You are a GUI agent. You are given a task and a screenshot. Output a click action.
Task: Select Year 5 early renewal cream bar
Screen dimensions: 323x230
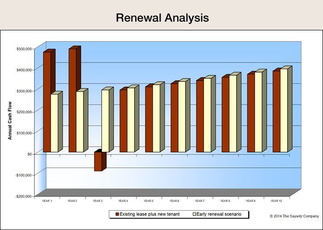(156, 119)
